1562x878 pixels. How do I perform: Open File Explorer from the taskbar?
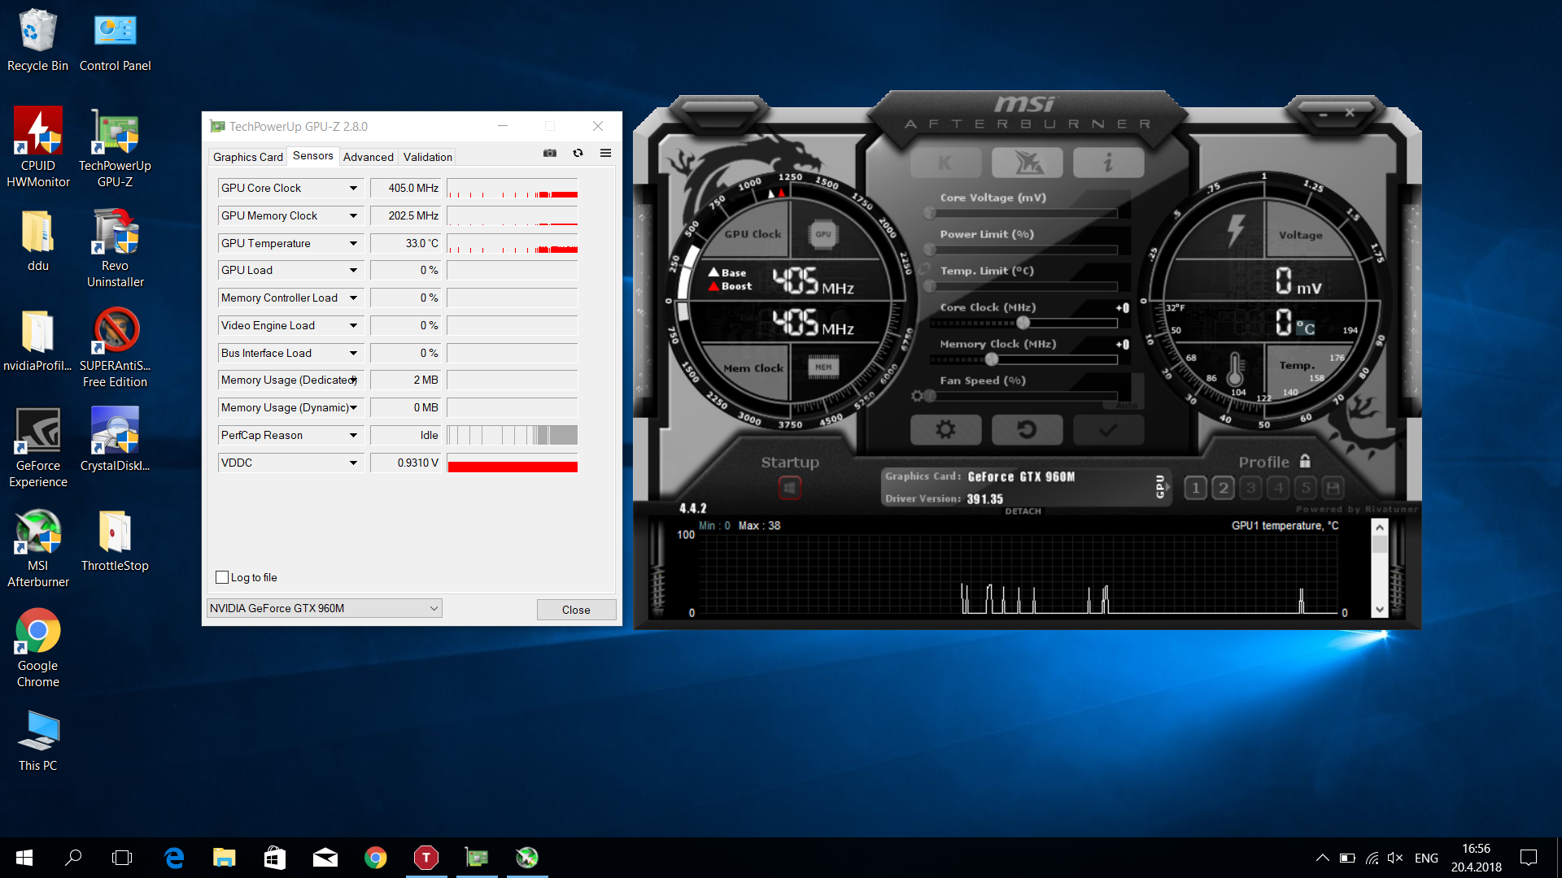225,858
